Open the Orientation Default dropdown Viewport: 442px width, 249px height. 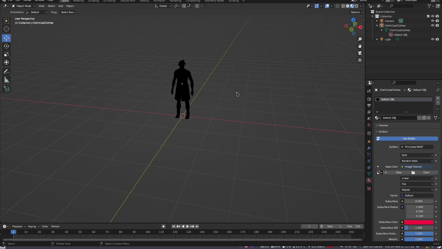(36, 12)
